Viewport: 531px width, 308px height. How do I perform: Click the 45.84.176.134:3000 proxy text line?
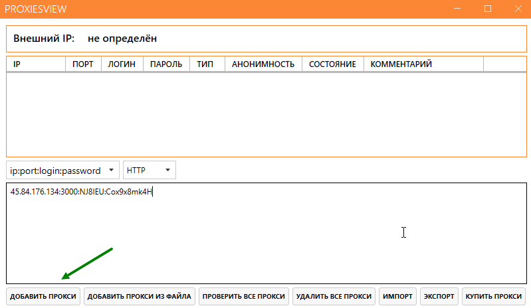81,192
